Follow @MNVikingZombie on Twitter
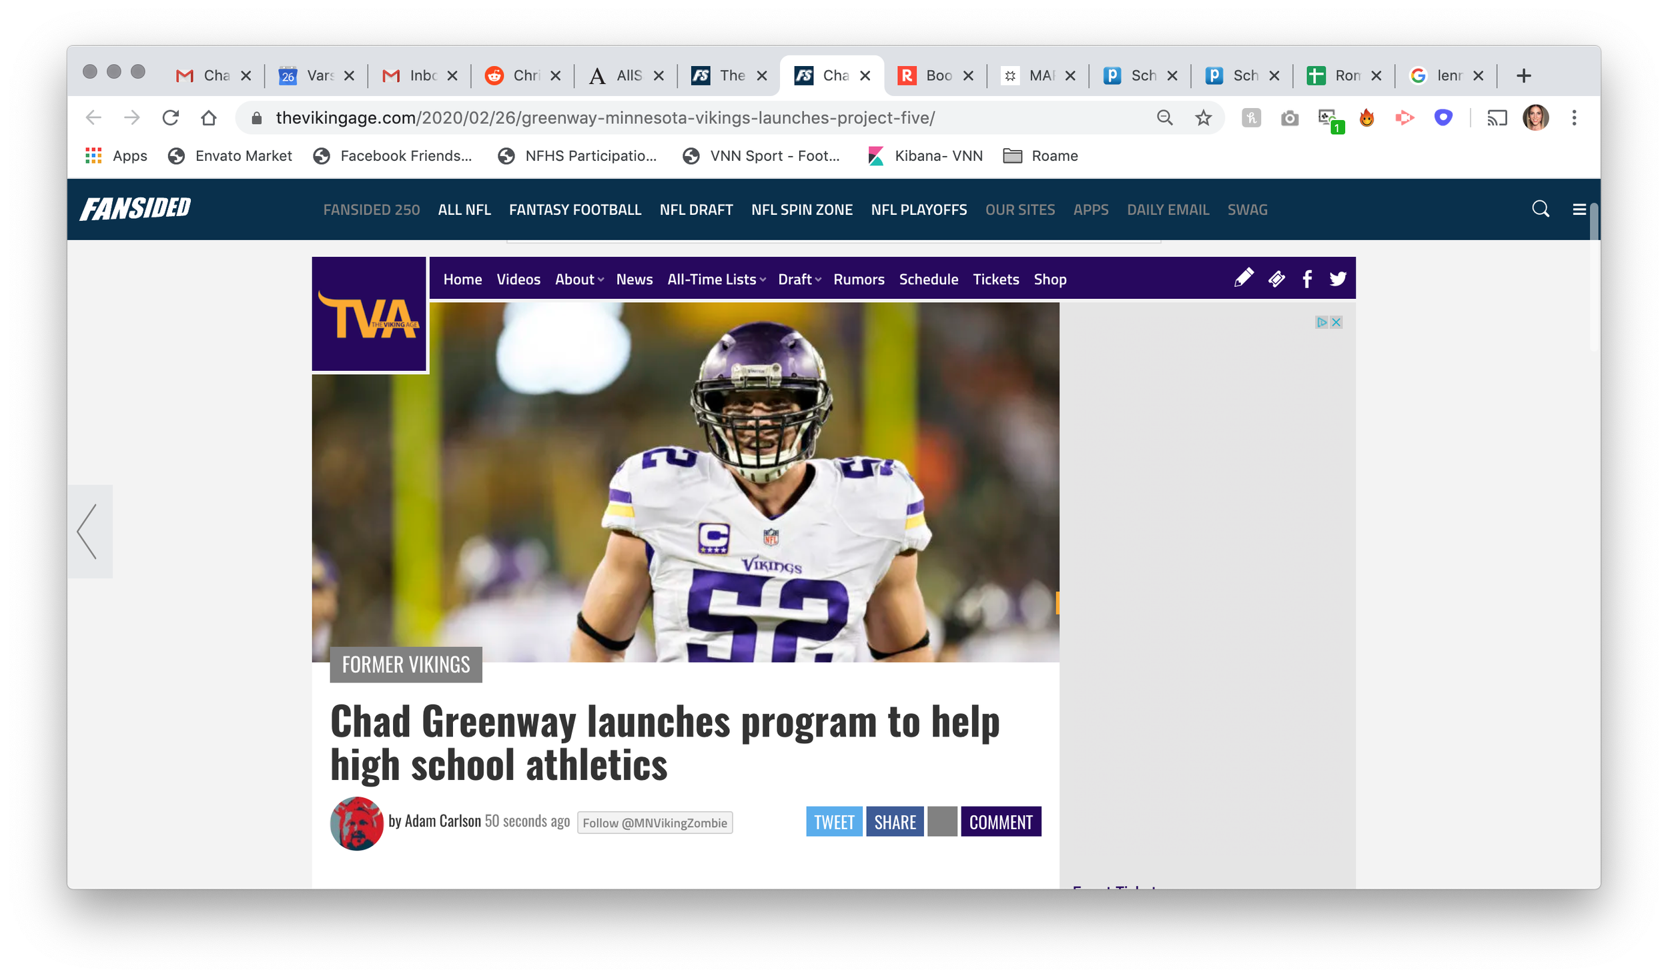The width and height of the screenshot is (1668, 978). 655,823
